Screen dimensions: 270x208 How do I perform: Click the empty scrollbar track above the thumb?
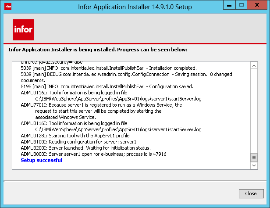tap(254, 110)
